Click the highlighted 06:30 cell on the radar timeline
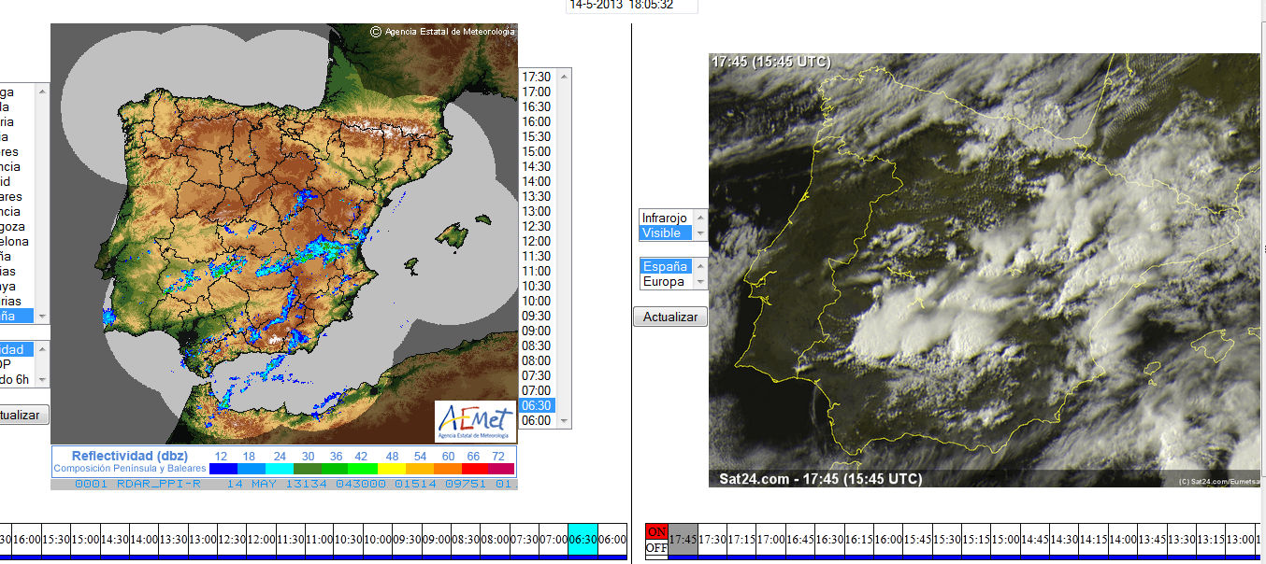1266x564 pixels. pos(582,540)
